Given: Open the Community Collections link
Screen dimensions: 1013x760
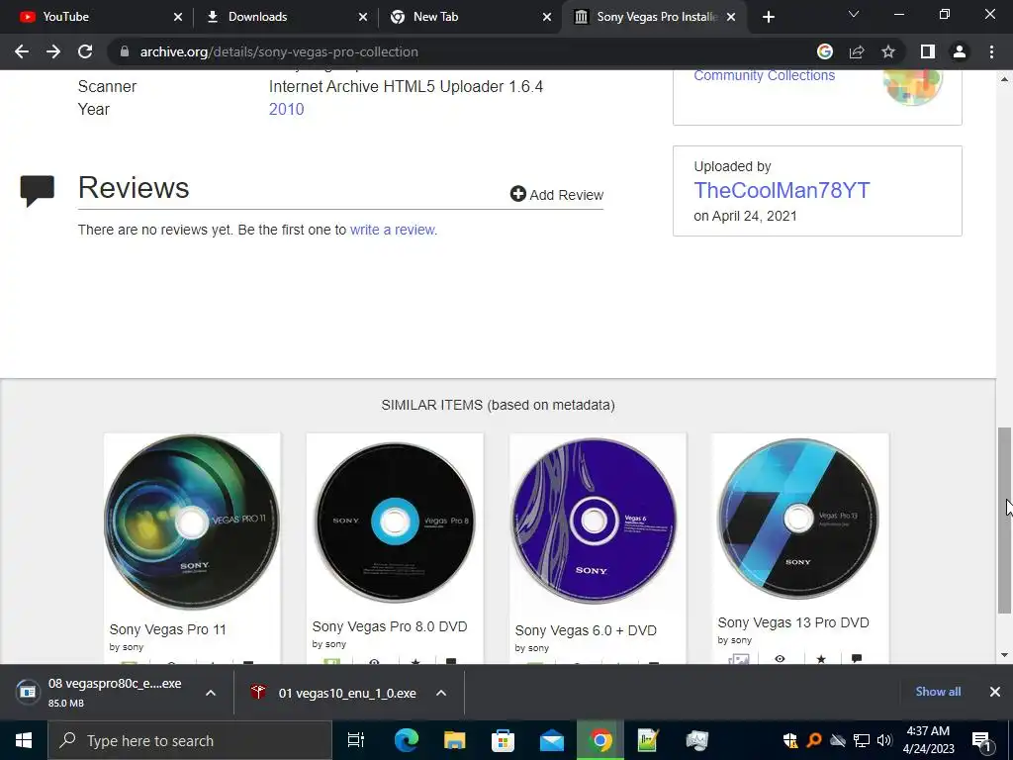Looking at the screenshot, I should [765, 75].
